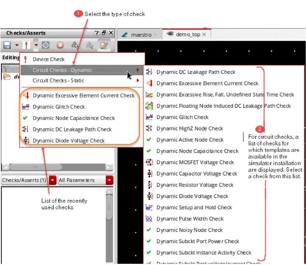Click the horizontal scrollbar left arrow
Screen dimensions: 306x265
click(x=5, y=167)
